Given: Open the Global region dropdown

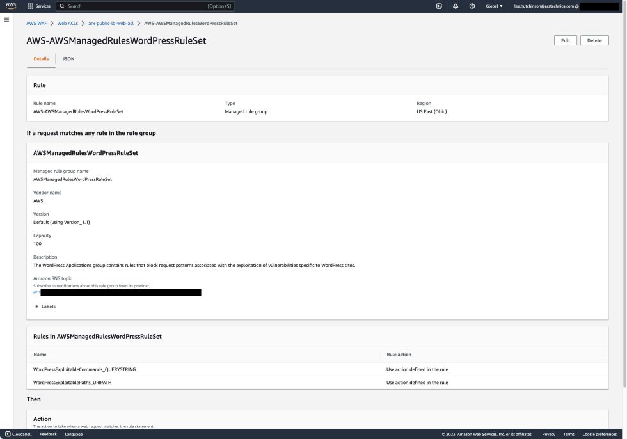Looking at the screenshot, I should coord(494,6).
